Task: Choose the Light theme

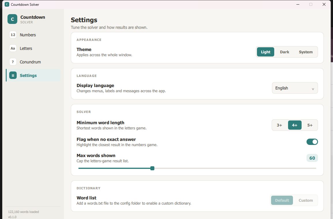Action: (266, 52)
